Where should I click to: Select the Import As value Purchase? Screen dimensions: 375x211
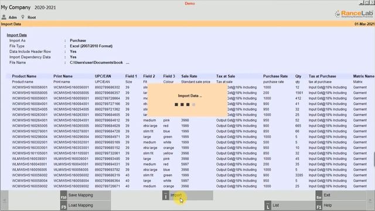click(x=78, y=40)
